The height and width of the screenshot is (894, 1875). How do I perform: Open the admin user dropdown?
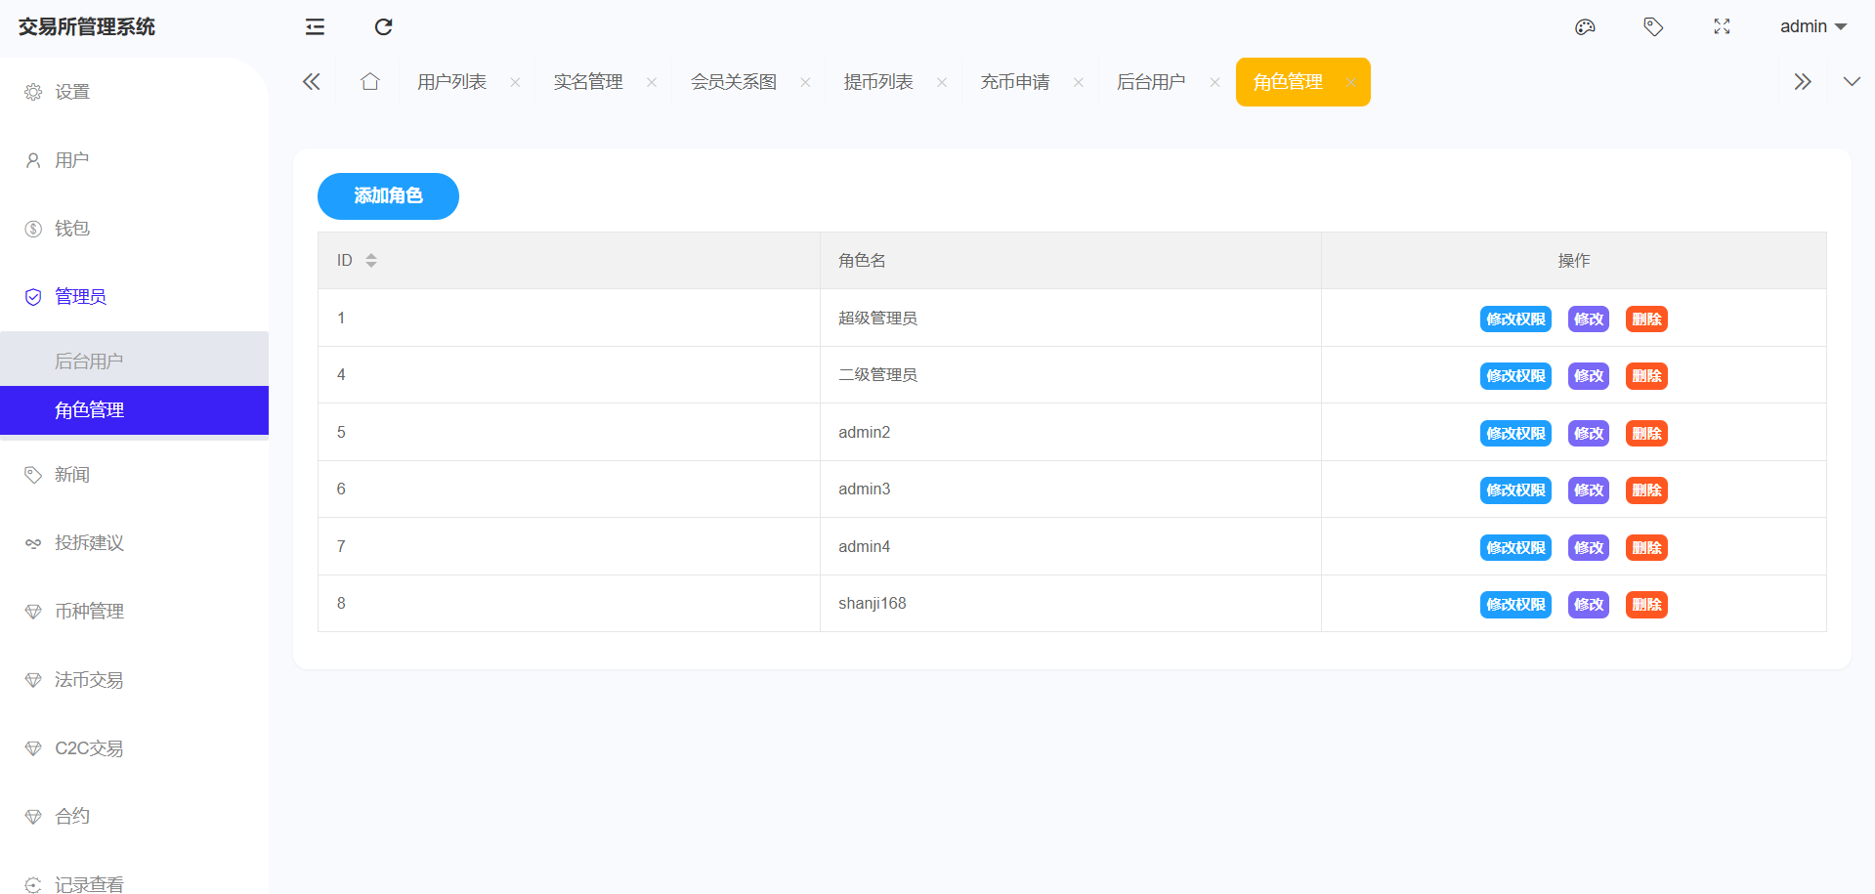point(1812,27)
